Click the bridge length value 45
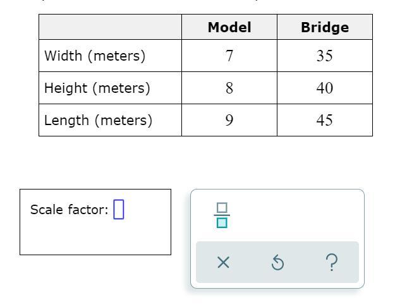Image resolution: width=419 pixels, height=307 pixels. (324, 121)
